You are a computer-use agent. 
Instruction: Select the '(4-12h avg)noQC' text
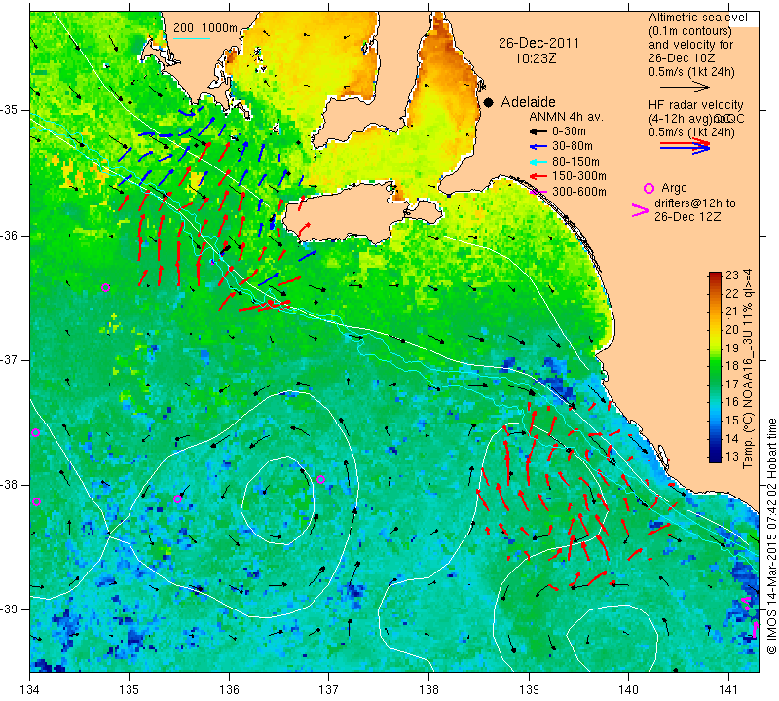[696, 119]
